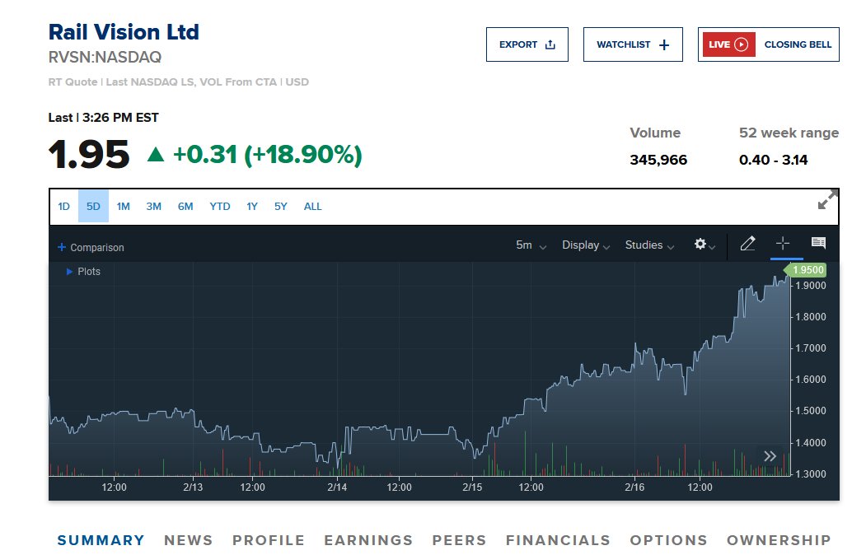The width and height of the screenshot is (852, 555).
Task: Select the YTD time range
Action: click(220, 207)
